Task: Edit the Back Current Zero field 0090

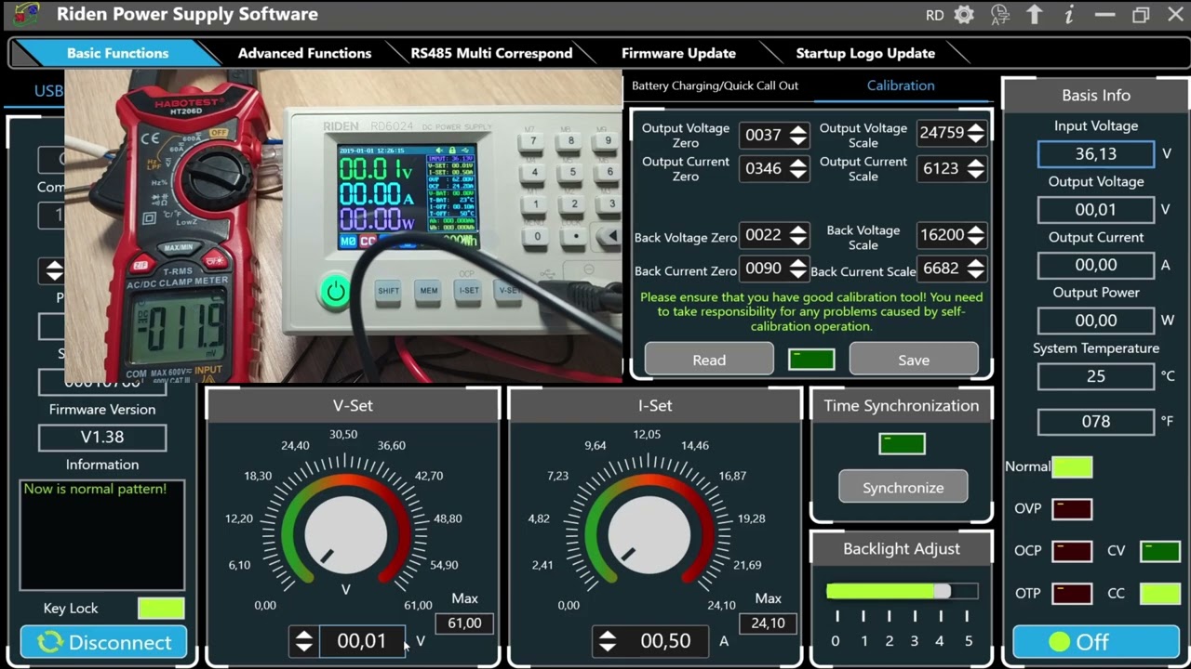Action: 764,269
